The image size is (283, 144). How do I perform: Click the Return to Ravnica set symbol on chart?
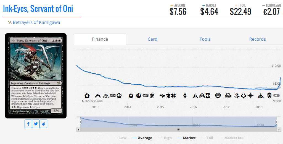tap(87, 96)
